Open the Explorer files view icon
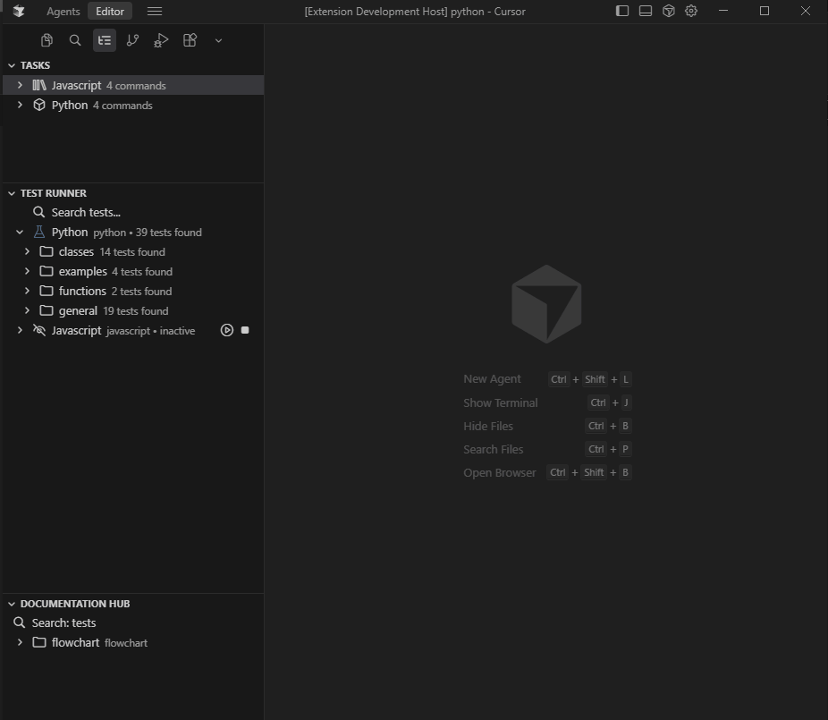 tap(47, 40)
